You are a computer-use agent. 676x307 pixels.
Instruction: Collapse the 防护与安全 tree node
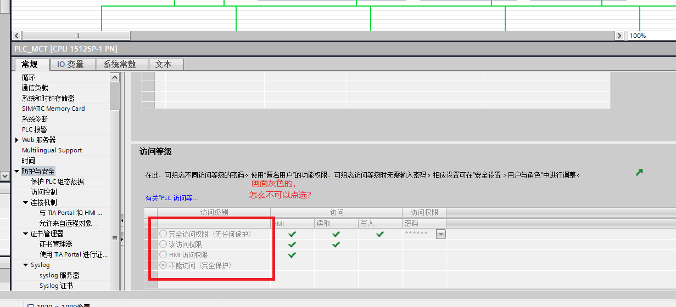click(17, 172)
